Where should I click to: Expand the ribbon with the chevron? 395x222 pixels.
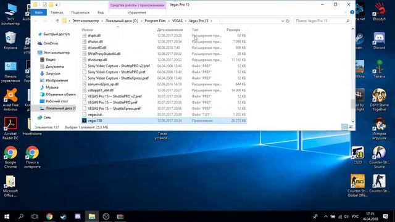346,12
